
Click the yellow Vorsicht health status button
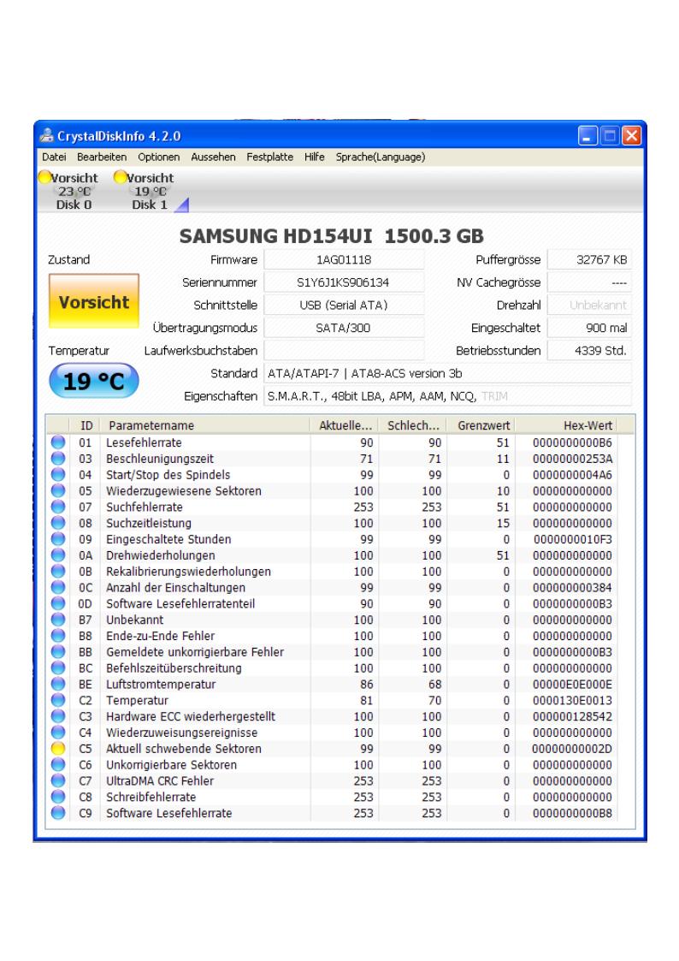point(94,301)
